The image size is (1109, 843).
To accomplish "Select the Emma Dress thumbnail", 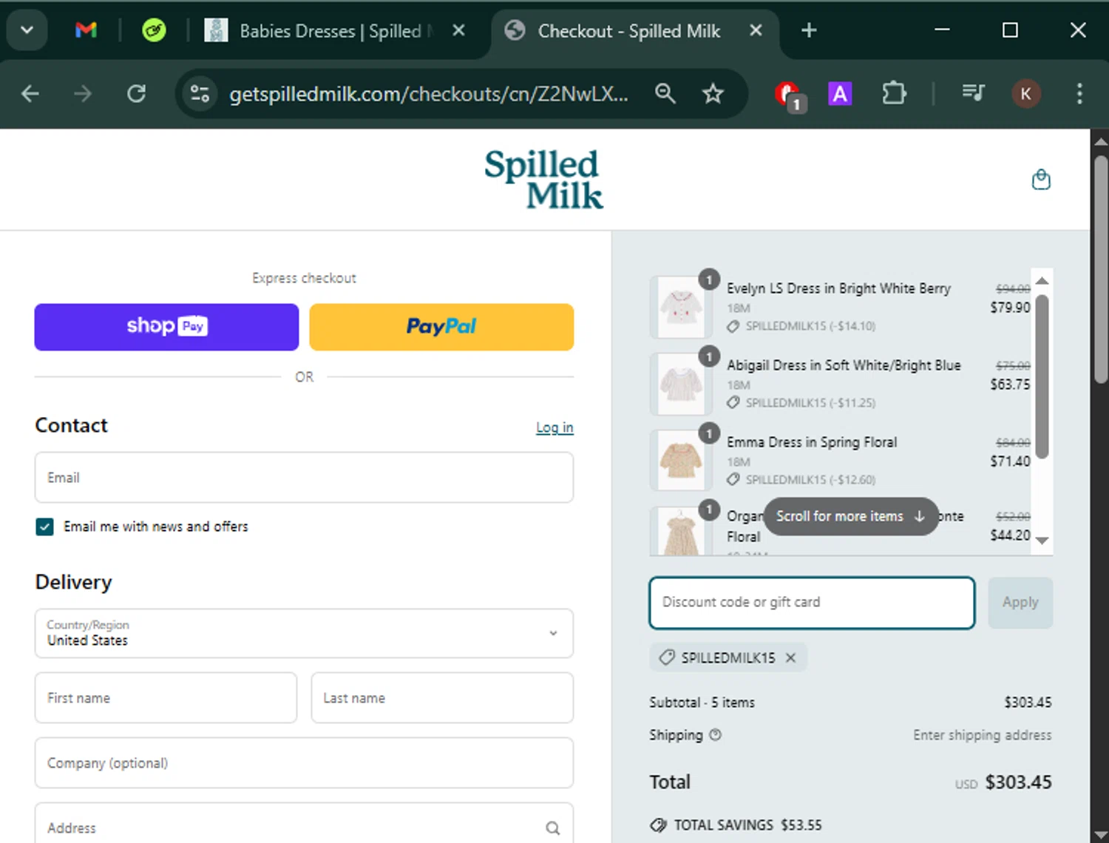I will [x=680, y=461].
